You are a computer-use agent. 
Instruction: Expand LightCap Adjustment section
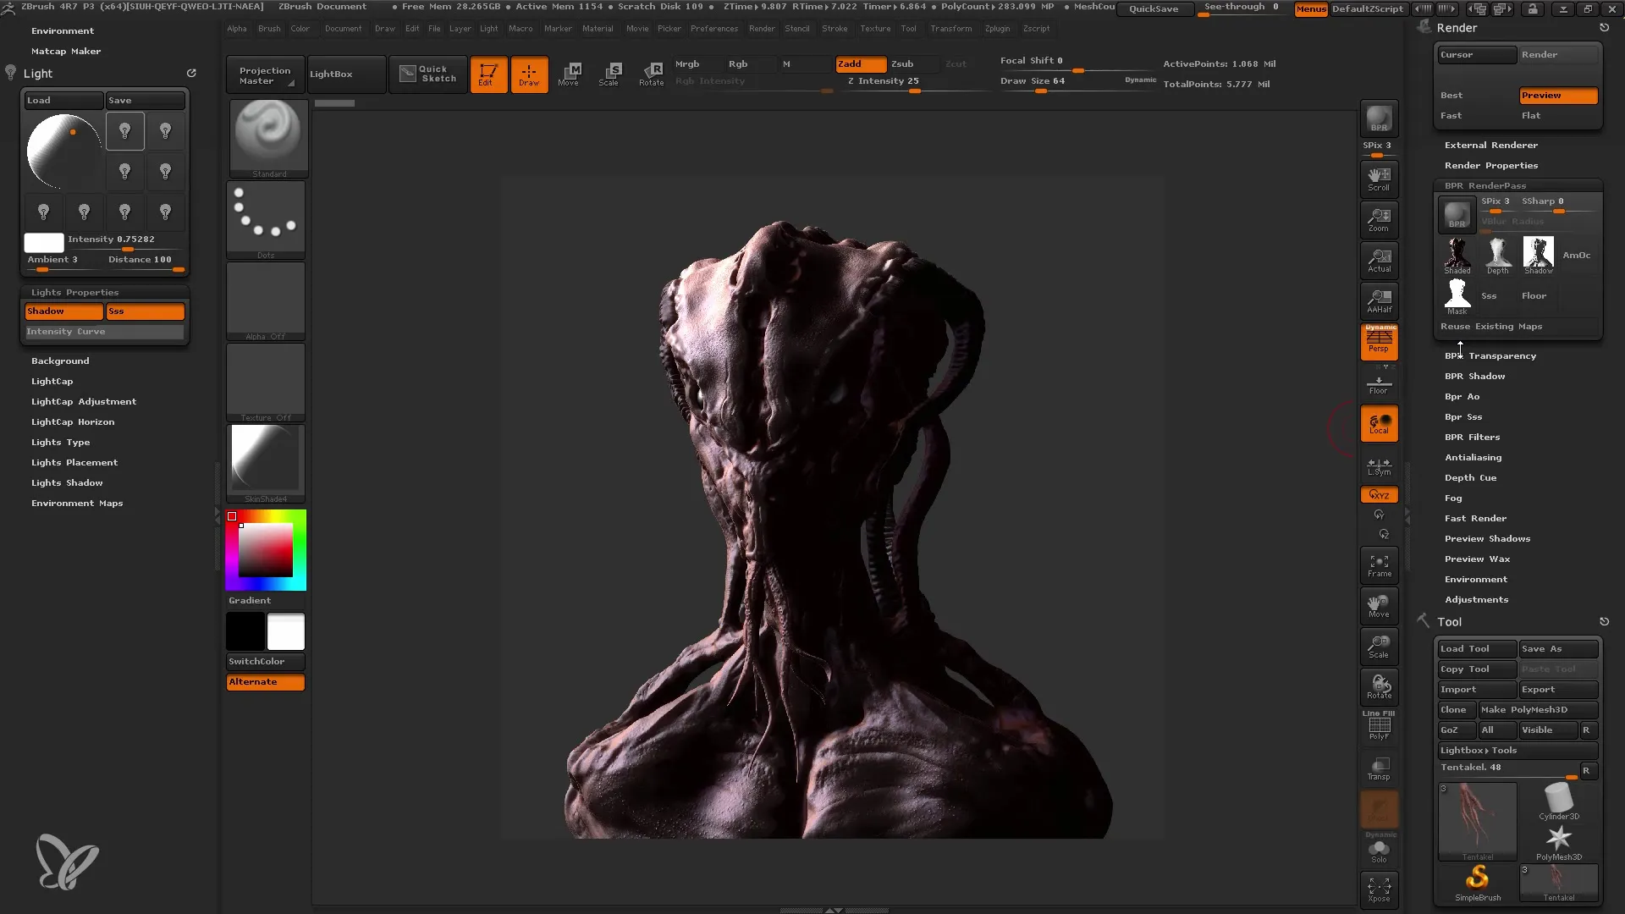pyautogui.click(x=83, y=401)
